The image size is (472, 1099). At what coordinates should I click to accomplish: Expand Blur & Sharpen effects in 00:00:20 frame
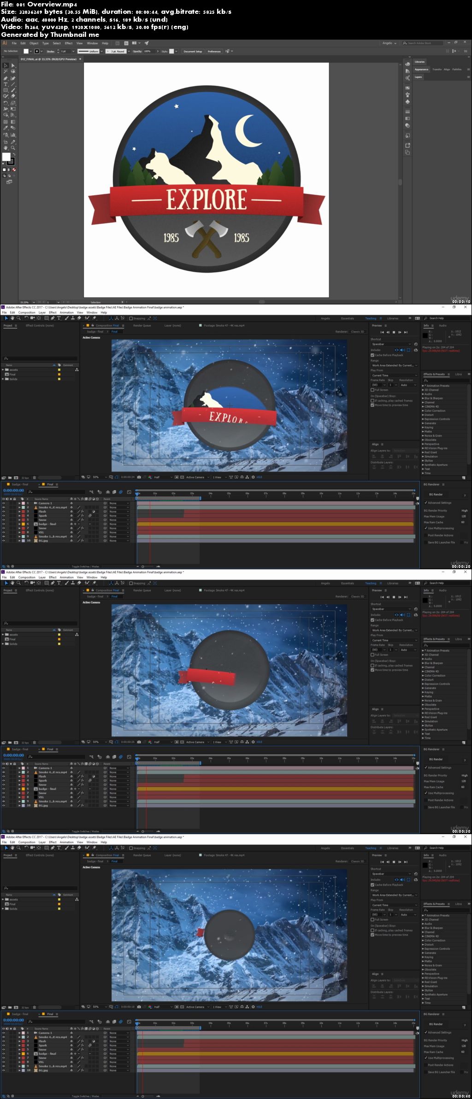click(x=423, y=398)
